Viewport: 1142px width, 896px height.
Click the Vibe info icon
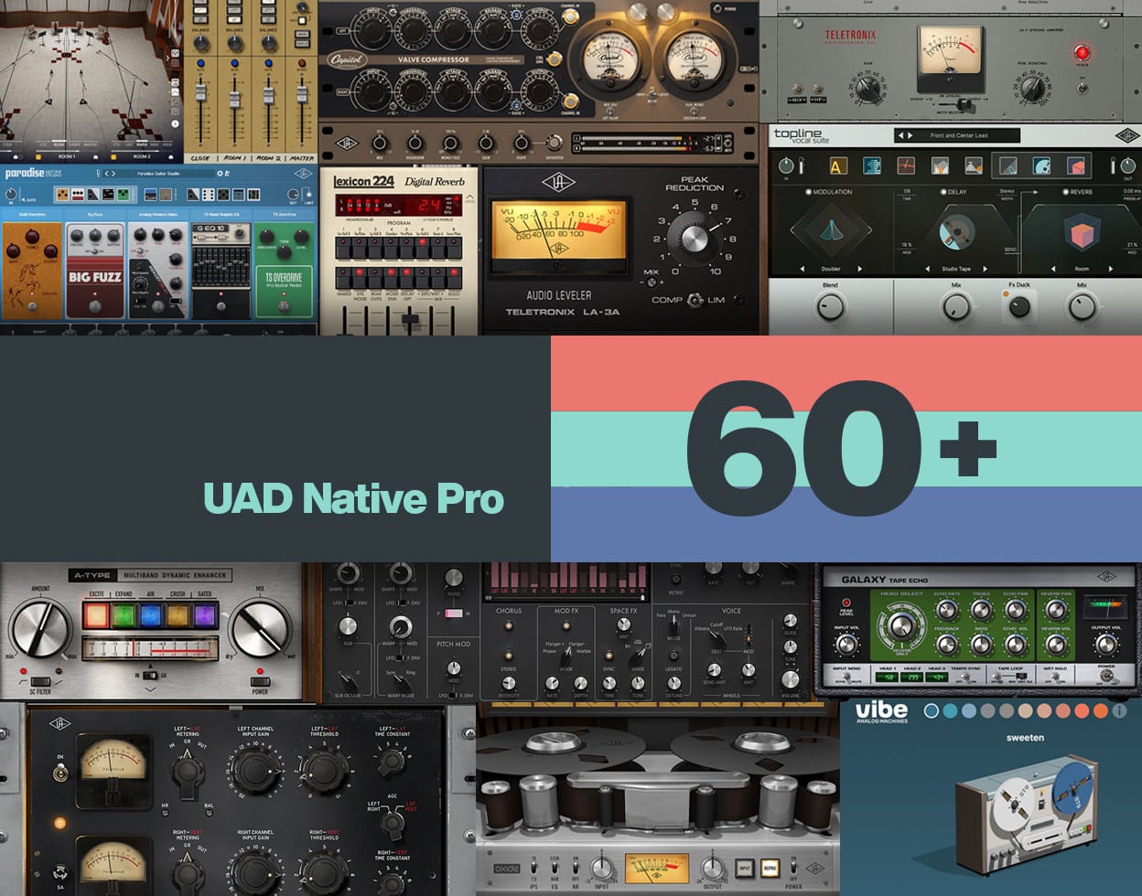point(1119,710)
